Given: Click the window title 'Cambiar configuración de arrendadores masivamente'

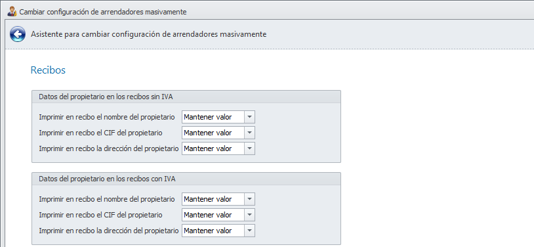Looking at the screenshot, I should (103, 12).
